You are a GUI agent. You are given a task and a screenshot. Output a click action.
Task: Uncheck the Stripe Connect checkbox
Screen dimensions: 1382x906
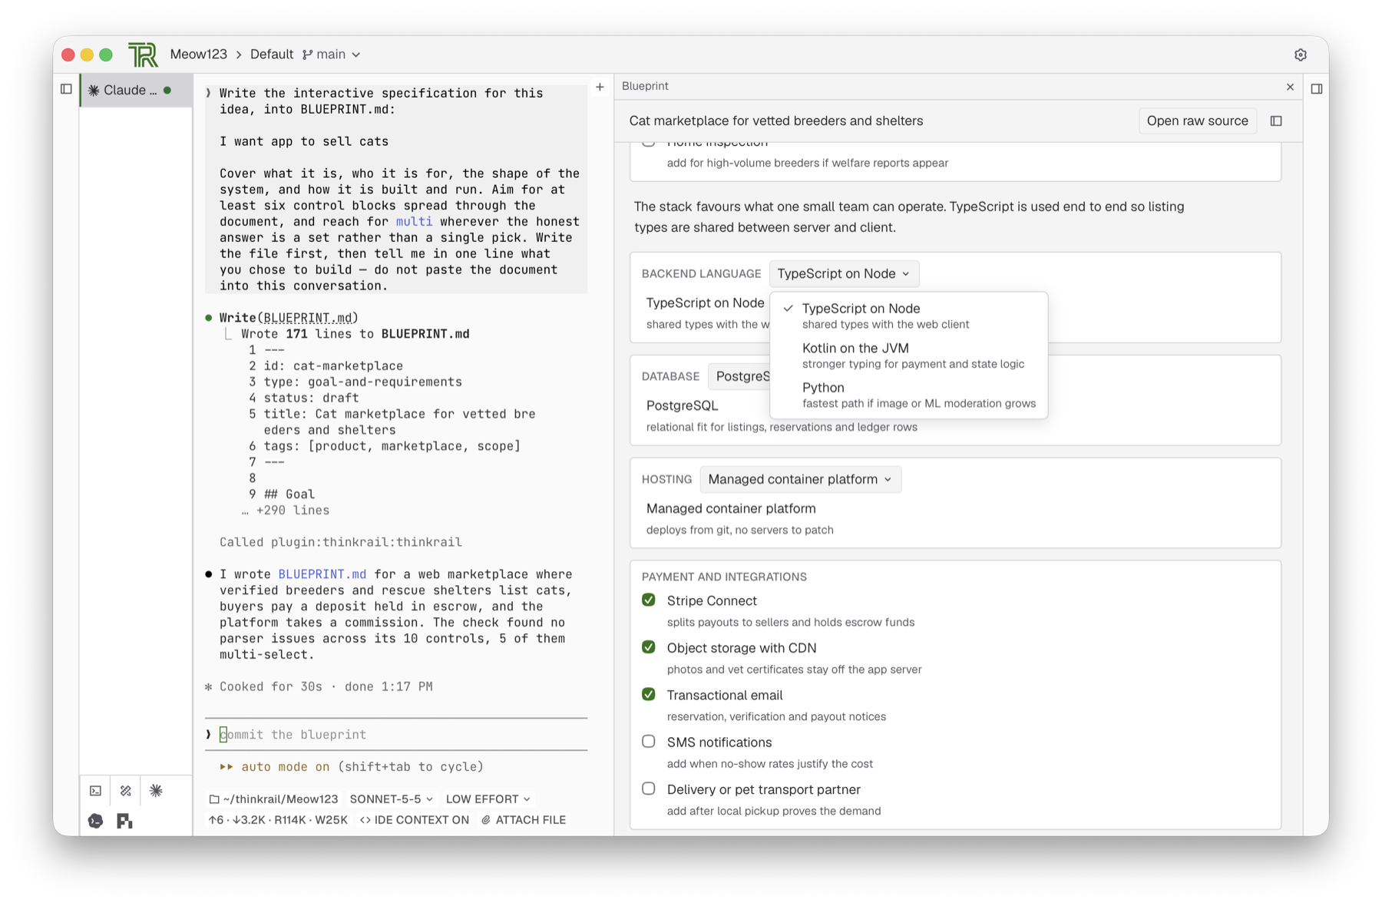649,600
